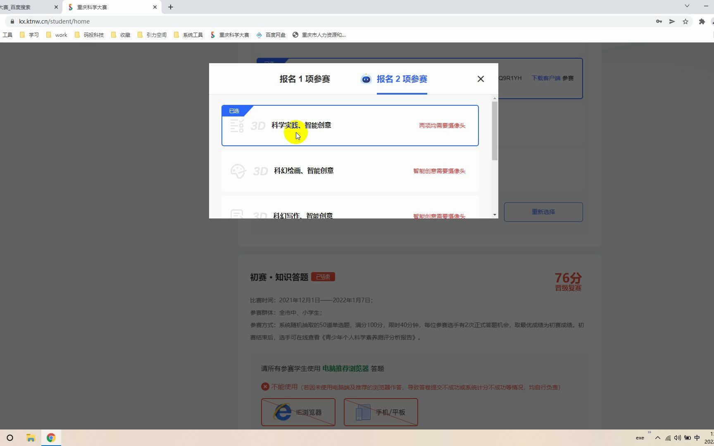Screen dimensions: 714x446
Task: Close the registration dialog with X
Action: pyautogui.click(x=481, y=79)
